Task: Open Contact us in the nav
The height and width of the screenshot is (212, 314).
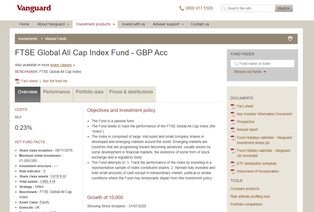Action: (x=200, y=24)
